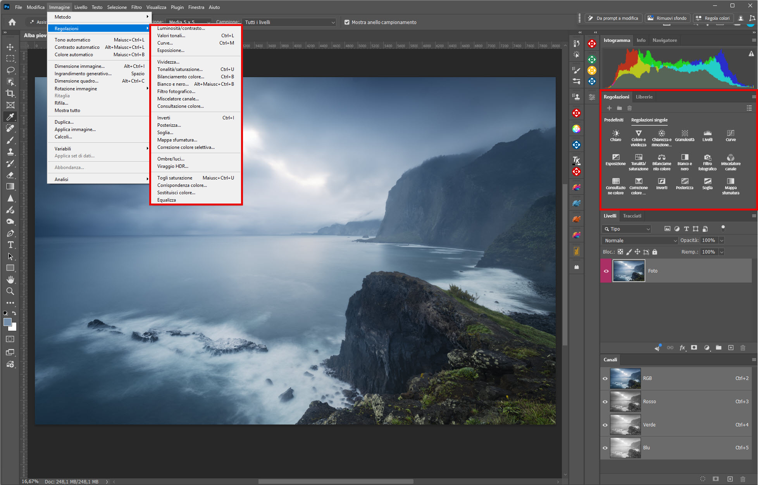Open the Opacità value dropdown
Image resolution: width=758 pixels, height=485 pixels.
722,240
